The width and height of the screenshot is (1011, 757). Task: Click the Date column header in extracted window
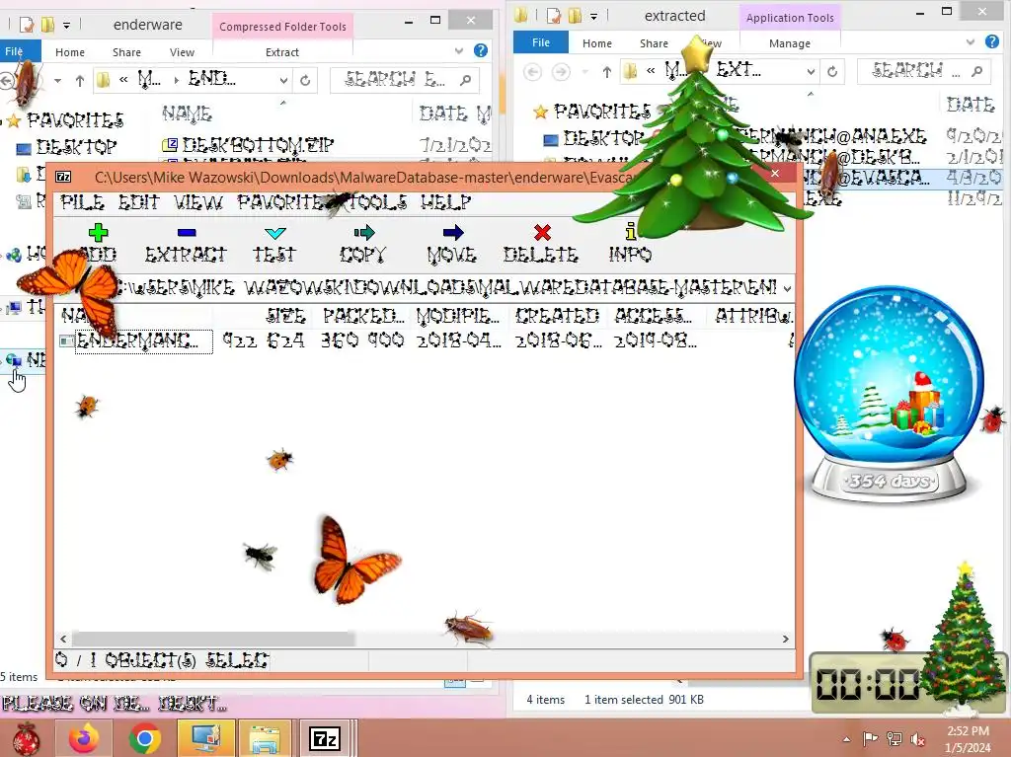[972, 105]
